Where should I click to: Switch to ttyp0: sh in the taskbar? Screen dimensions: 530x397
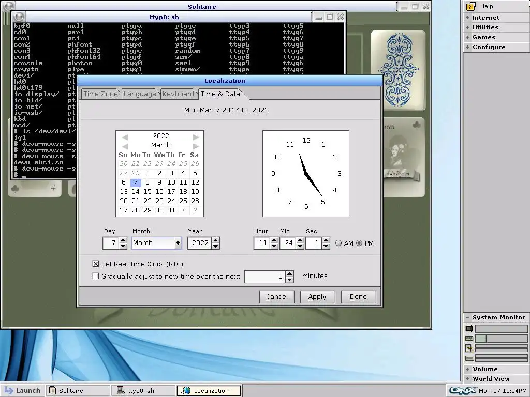coord(144,391)
